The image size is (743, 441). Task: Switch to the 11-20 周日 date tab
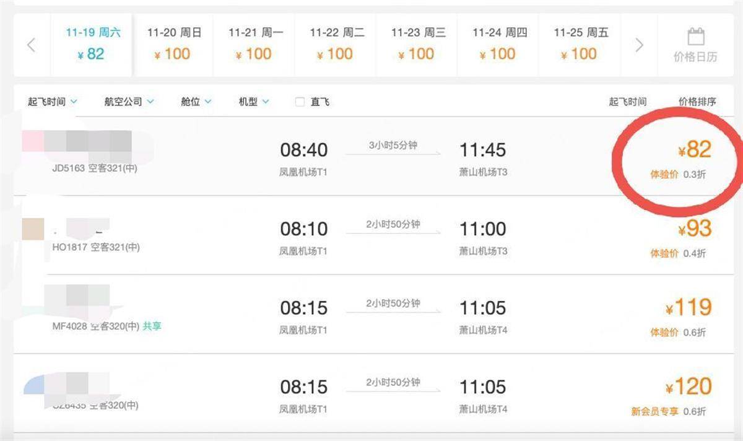coord(173,45)
